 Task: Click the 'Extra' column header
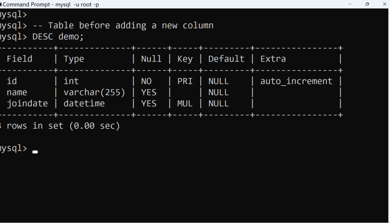click(x=273, y=59)
